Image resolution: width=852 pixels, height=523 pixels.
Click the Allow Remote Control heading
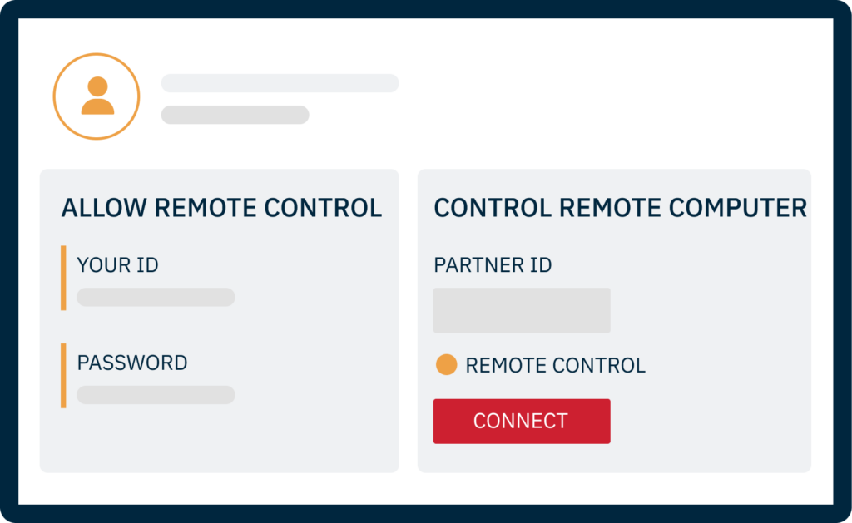(221, 208)
